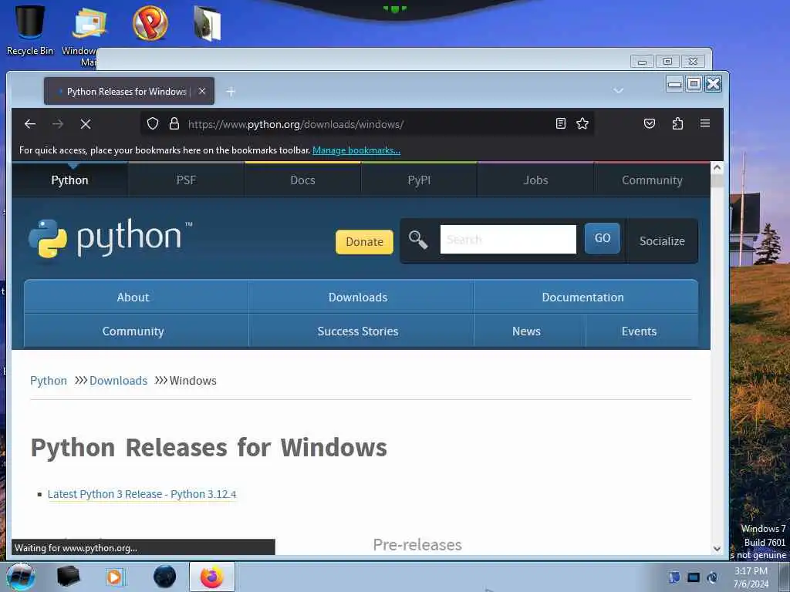This screenshot has height=592, width=790.
Task: Click the volume icon in system tray
Action: click(712, 577)
